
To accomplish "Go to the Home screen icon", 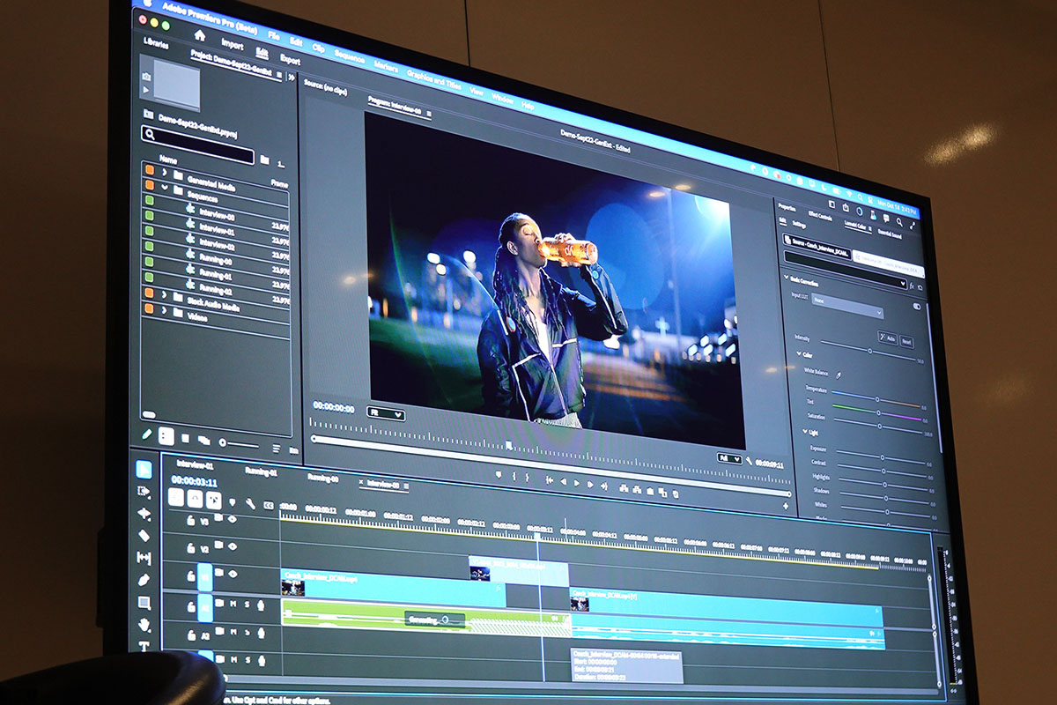I will (199, 34).
